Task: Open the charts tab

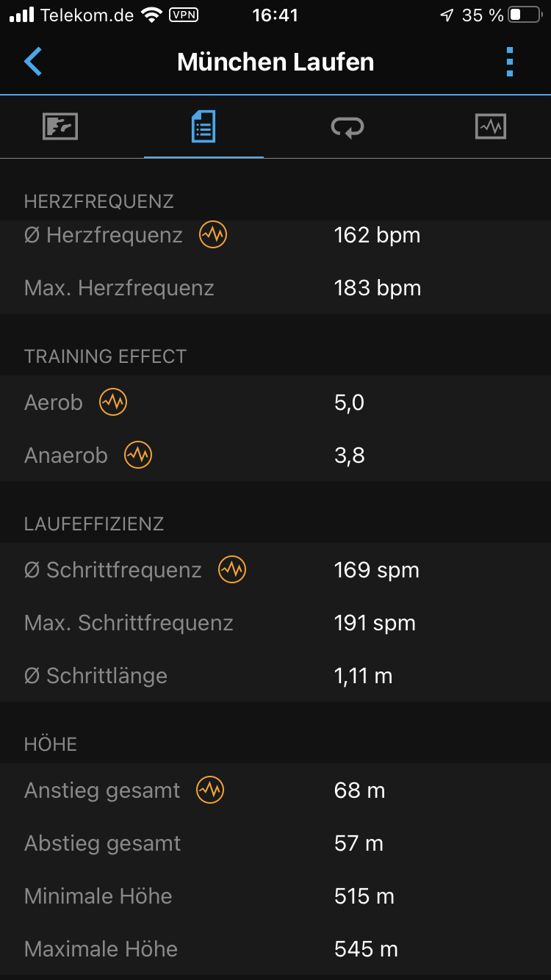Action: tap(490, 127)
